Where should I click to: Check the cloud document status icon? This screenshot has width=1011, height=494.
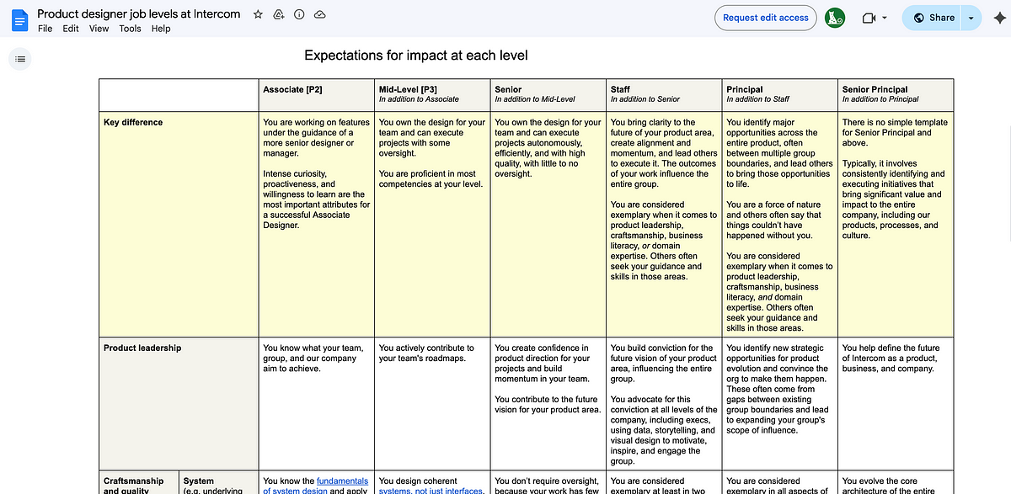[x=319, y=14]
